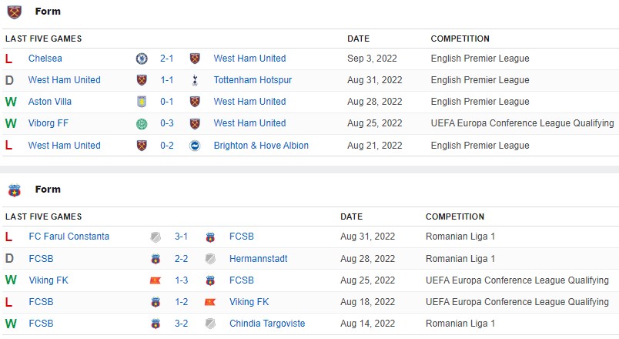Viewport: 619px width, 339px height.
Task: Click the Aston Villa crest icon
Action: (142, 102)
